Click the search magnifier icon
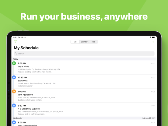This screenshot has height=126, width=168. tap(16, 54)
